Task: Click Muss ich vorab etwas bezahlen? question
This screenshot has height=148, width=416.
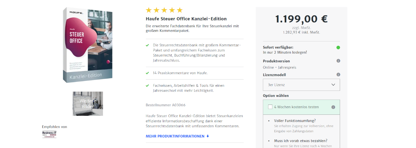Action: pos(301,141)
